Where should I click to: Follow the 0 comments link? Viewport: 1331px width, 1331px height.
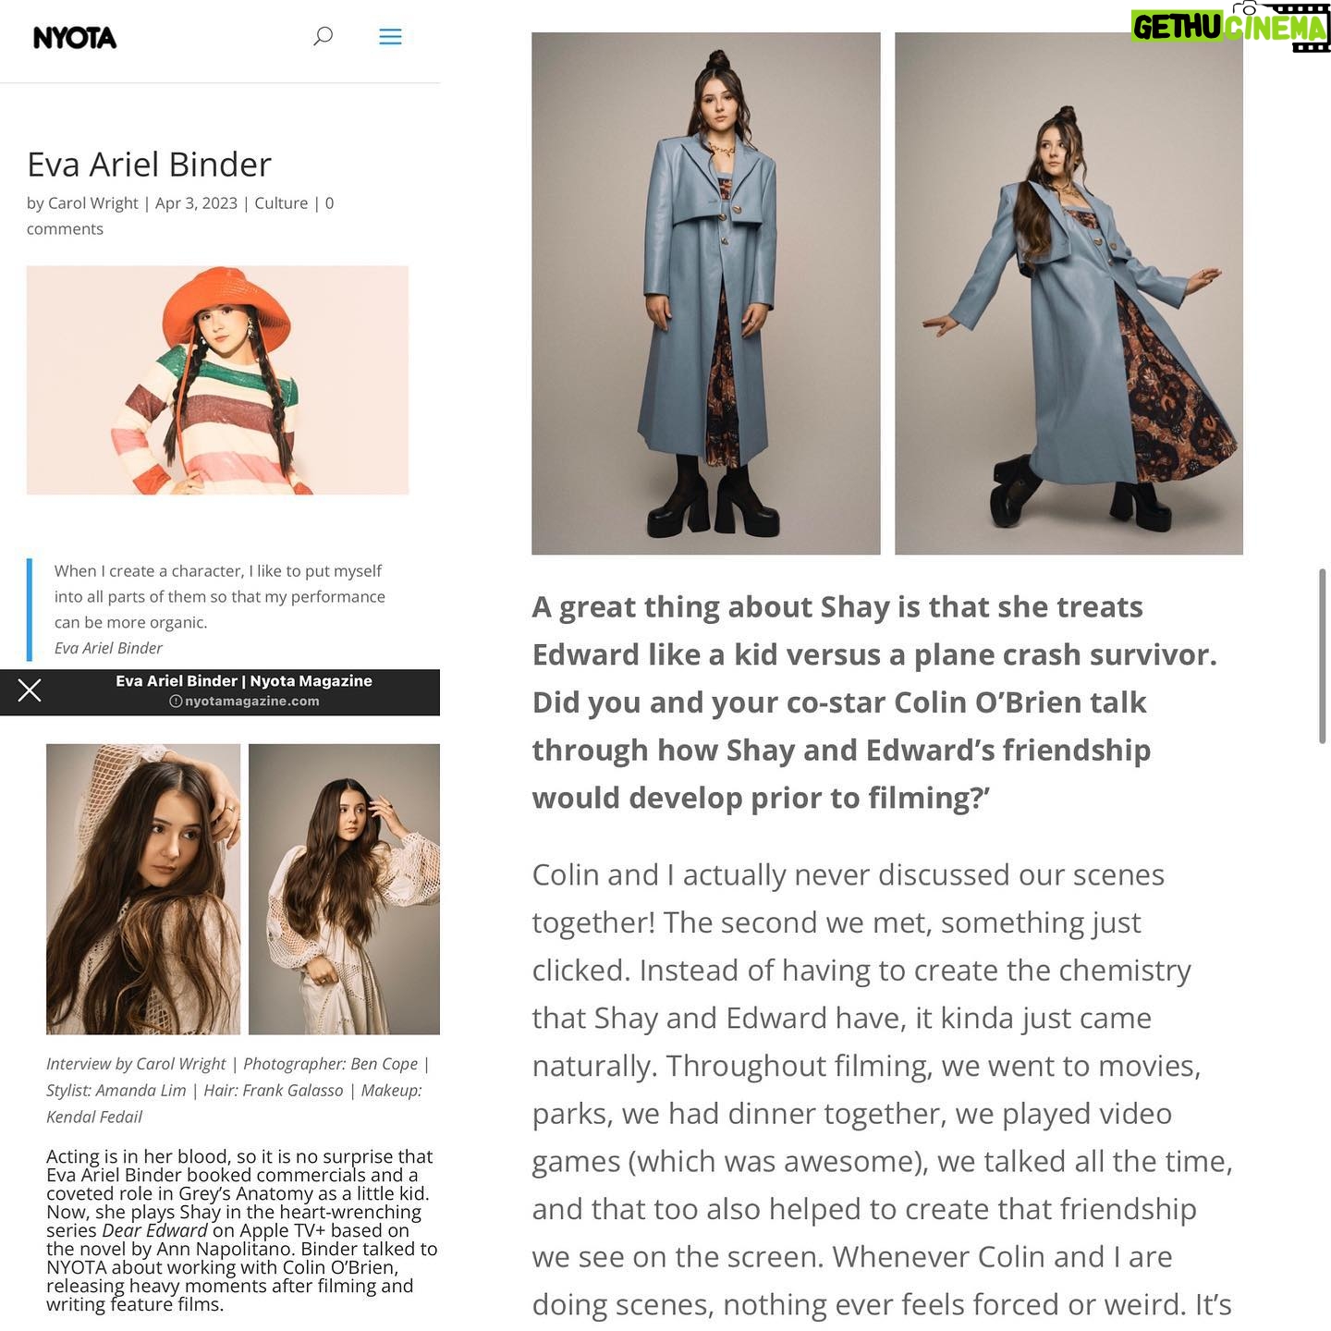pos(180,215)
